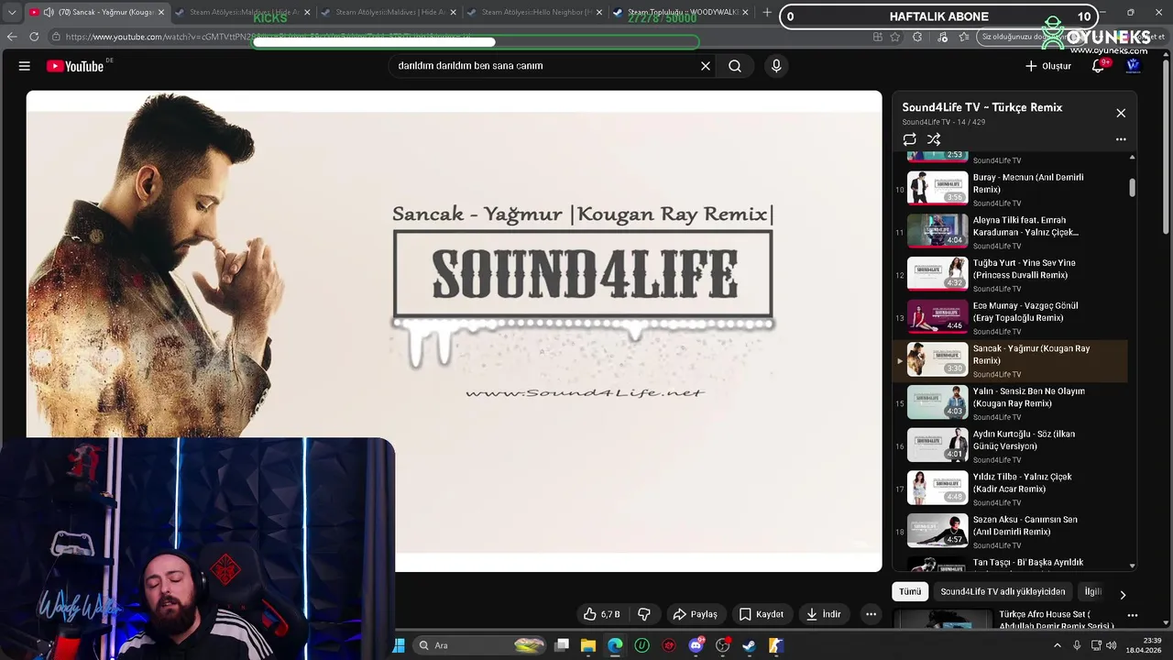Image resolution: width=1173 pixels, height=660 pixels.
Task: Play Yalın - Sensiz Ben Ne Olayım
Action: point(1010,401)
